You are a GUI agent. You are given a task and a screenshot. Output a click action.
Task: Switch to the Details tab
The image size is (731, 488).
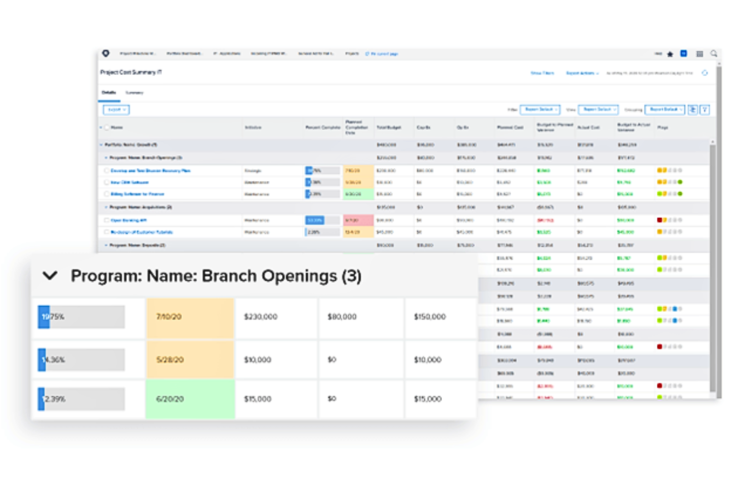point(109,92)
